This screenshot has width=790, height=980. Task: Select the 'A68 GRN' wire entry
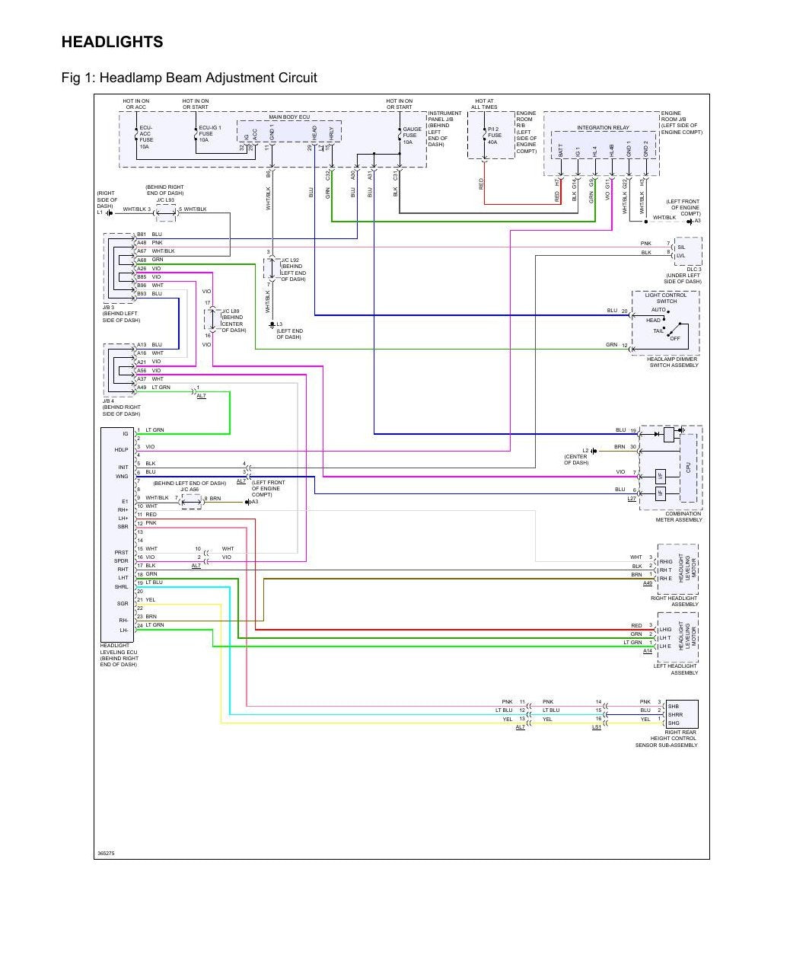(150, 260)
